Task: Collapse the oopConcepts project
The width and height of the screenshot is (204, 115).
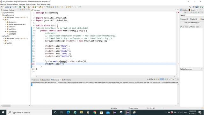Action: click(x=1, y=15)
